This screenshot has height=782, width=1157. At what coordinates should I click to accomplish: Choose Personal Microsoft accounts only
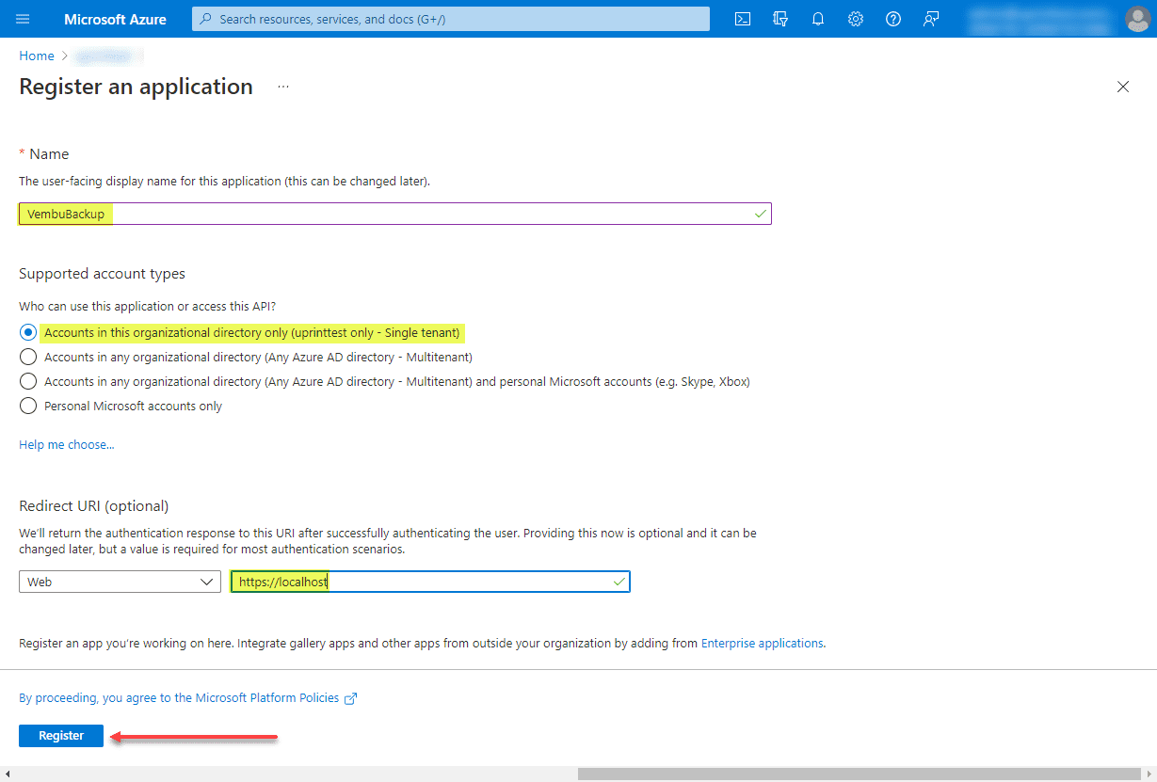[x=28, y=406]
